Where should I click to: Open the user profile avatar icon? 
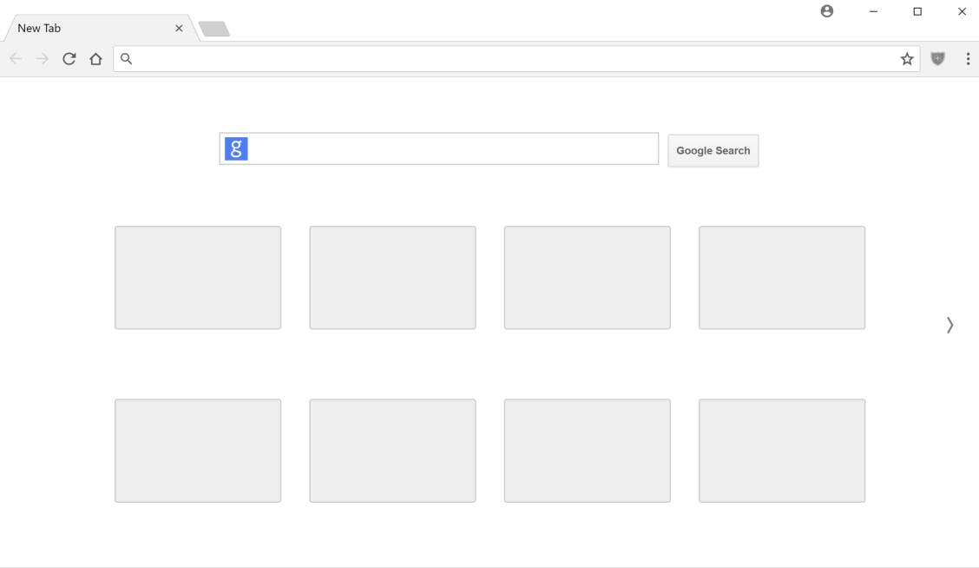[x=826, y=11]
